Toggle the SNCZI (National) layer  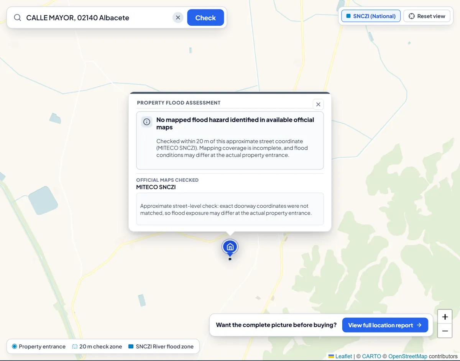(x=371, y=16)
